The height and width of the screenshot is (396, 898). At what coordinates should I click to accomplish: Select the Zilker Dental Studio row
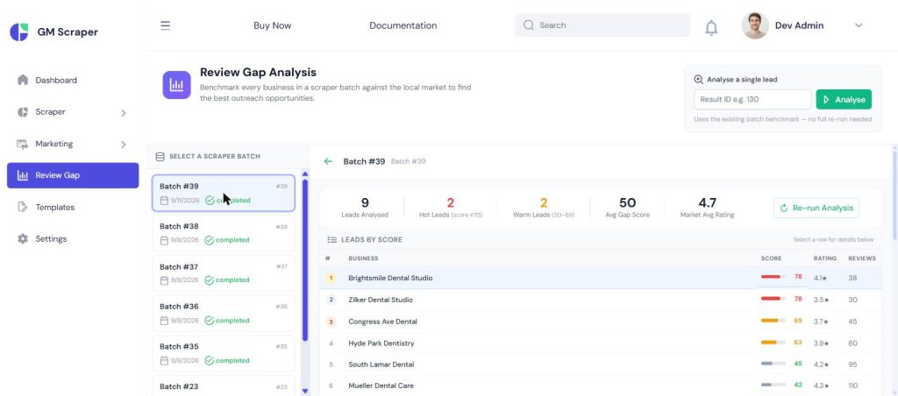coord(600,300)
